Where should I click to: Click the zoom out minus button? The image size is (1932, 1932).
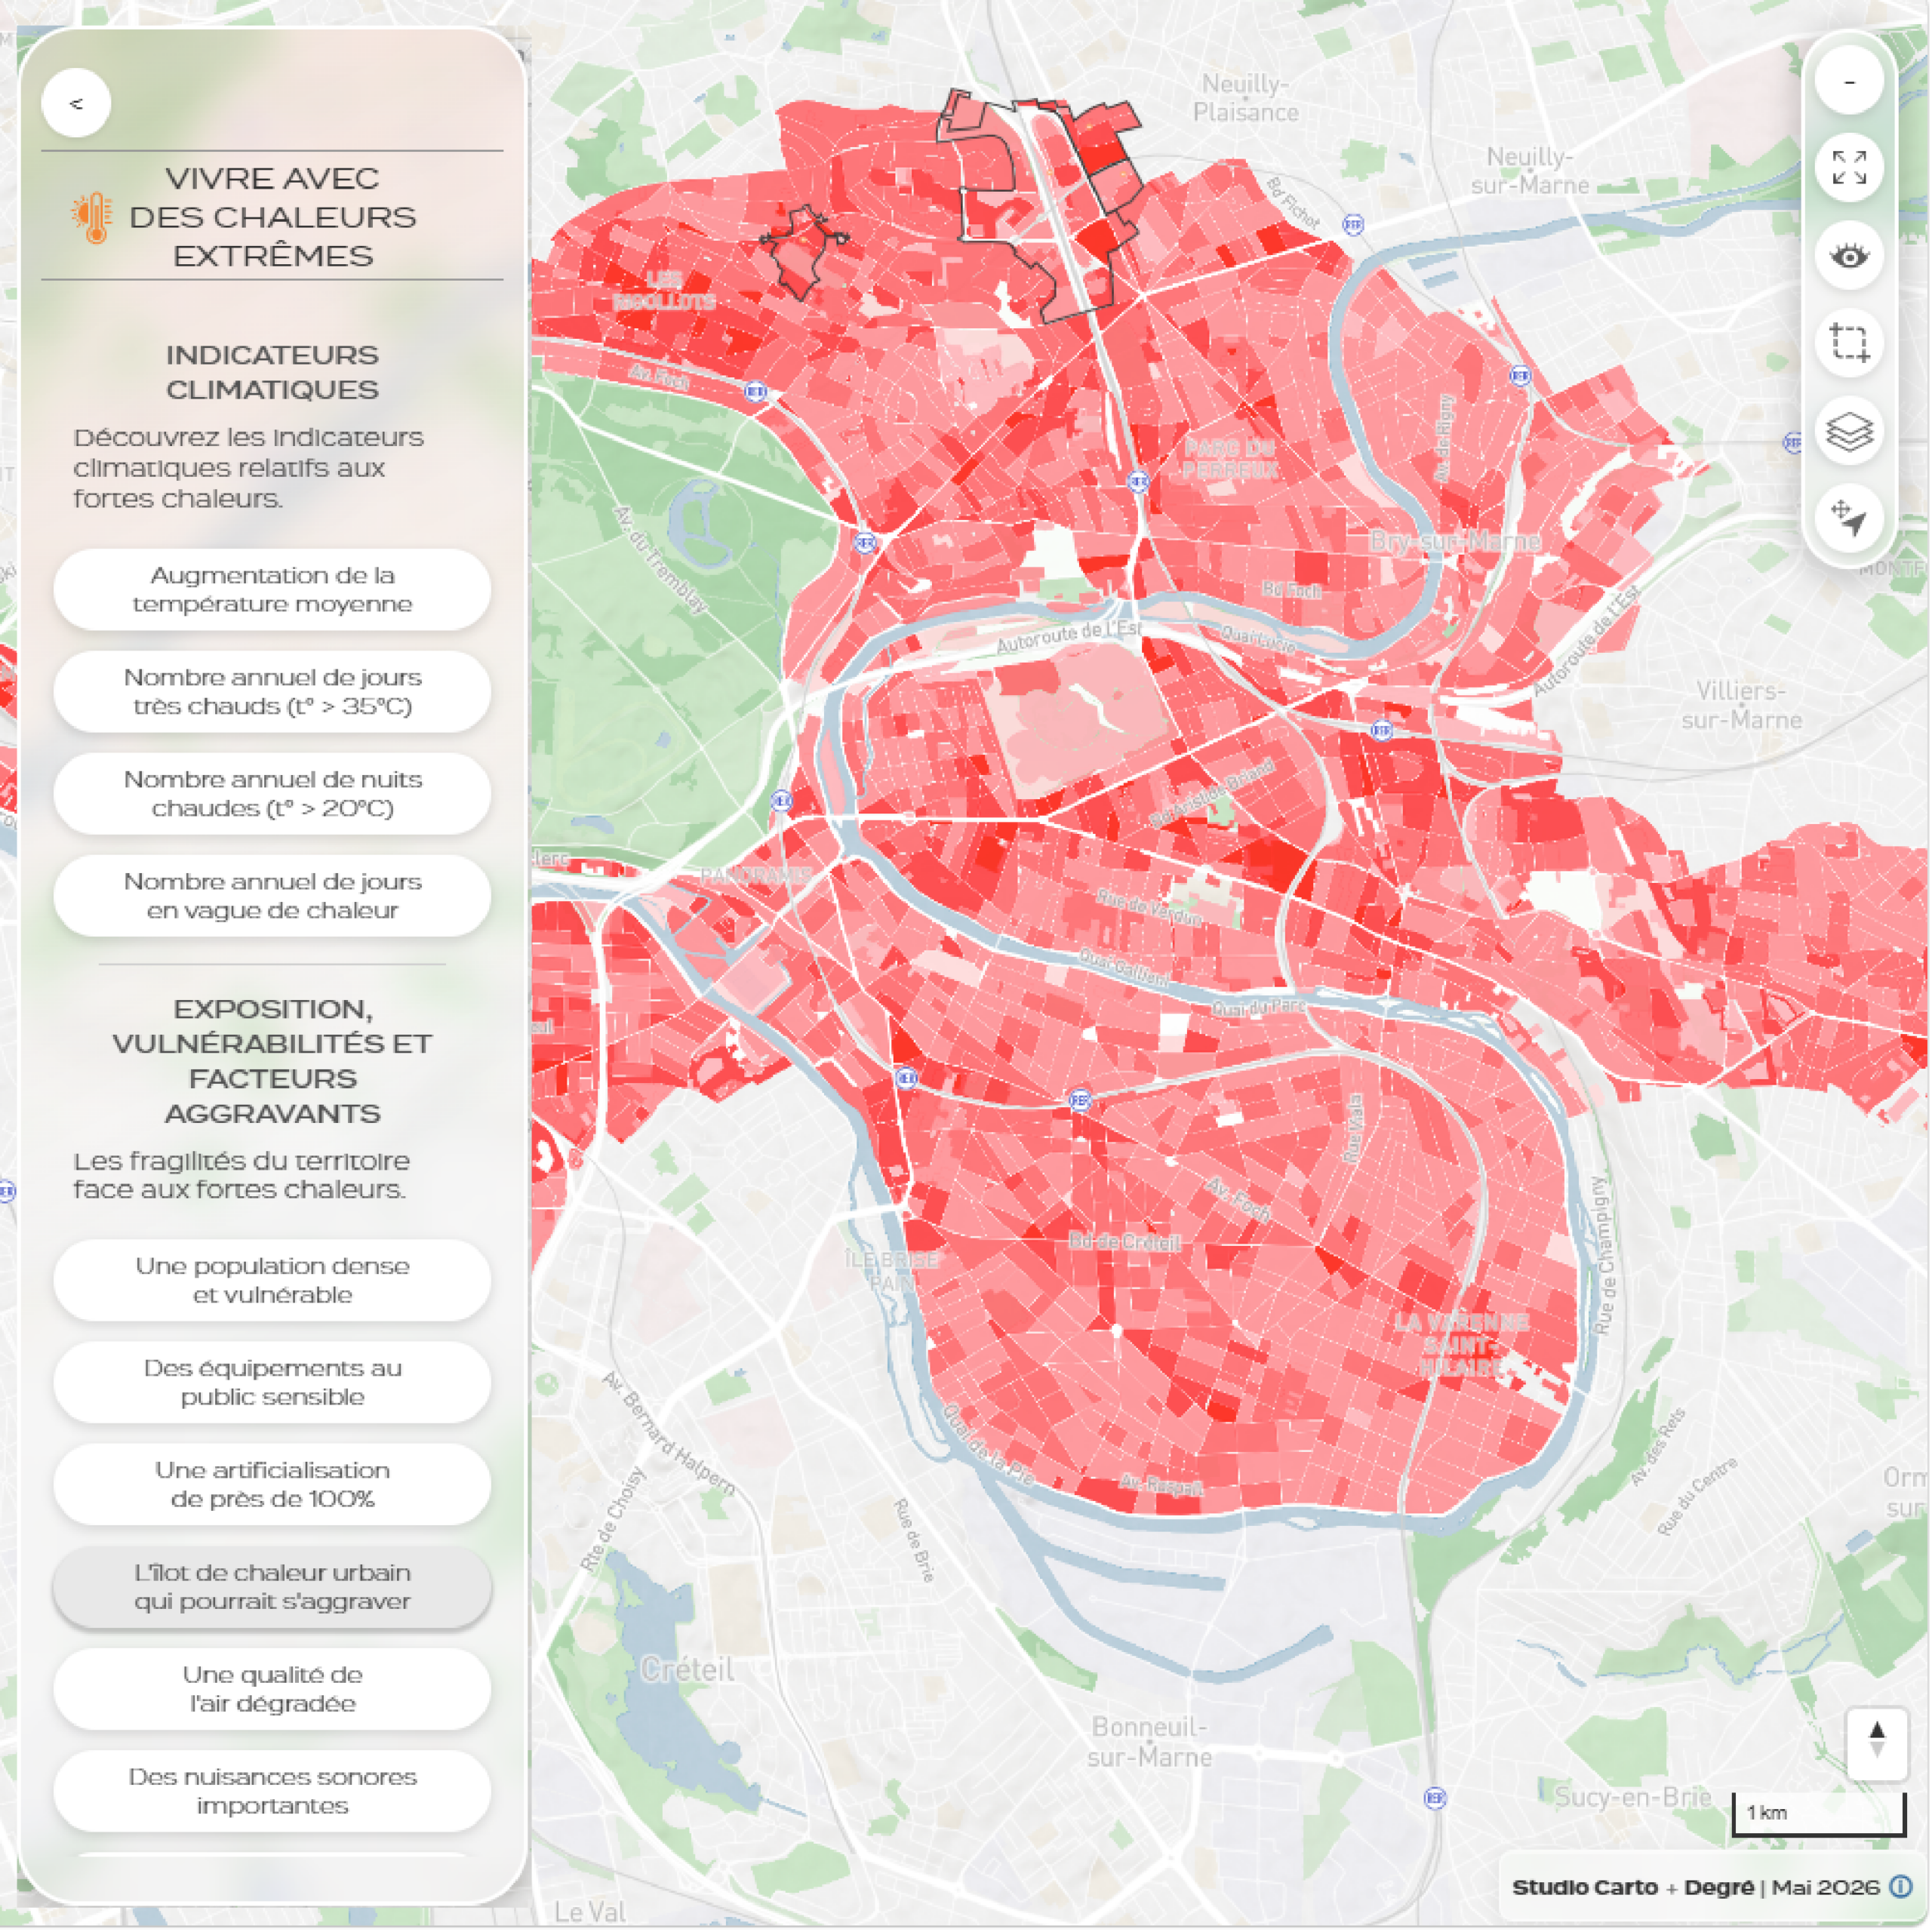tap(1849, 81)
